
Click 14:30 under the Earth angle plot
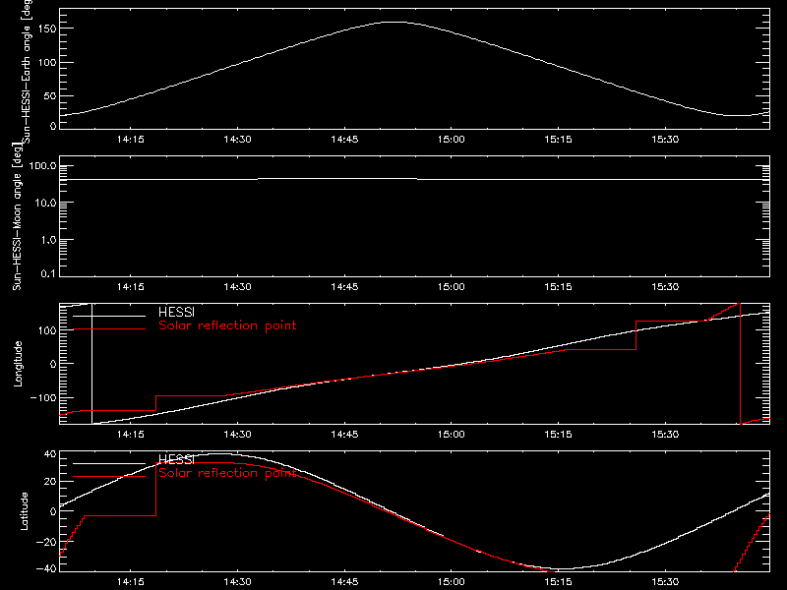[x=237, y=140]
